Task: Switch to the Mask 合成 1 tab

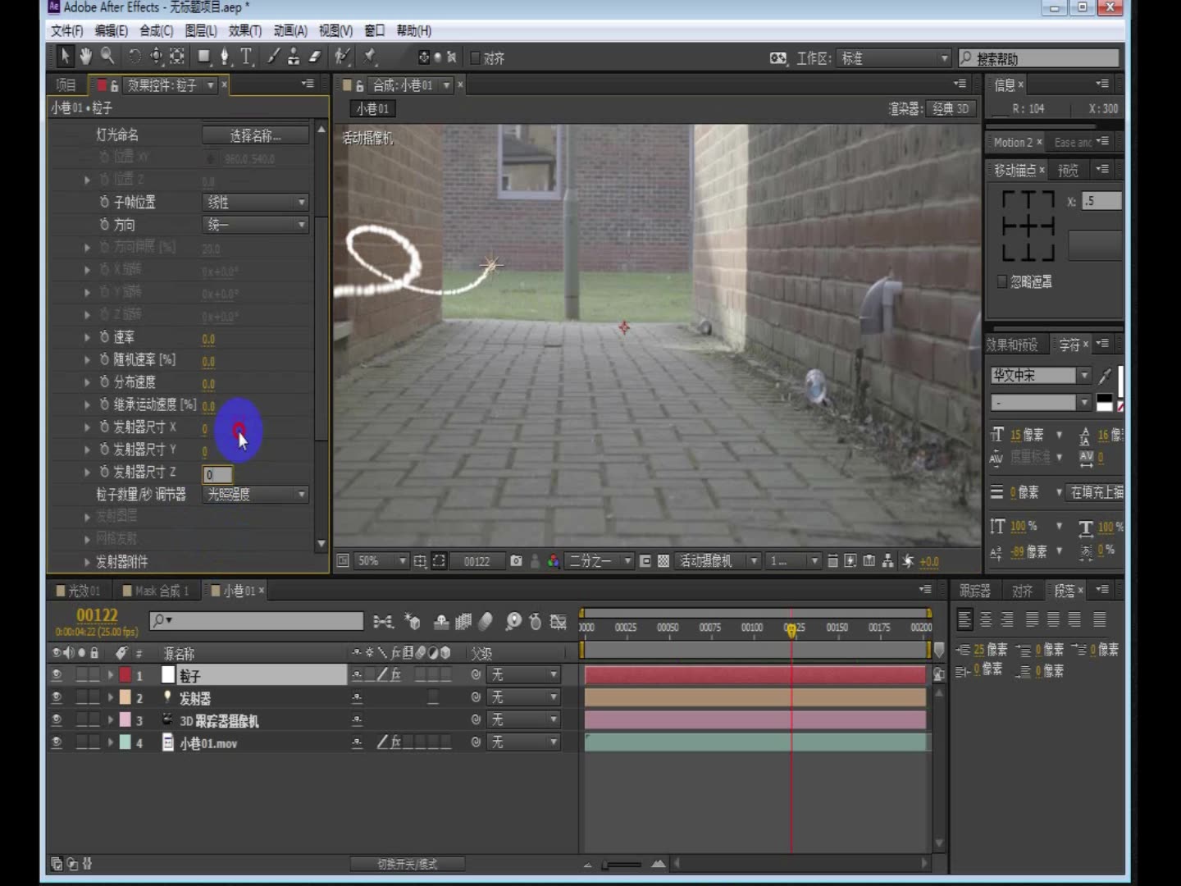Action: 156,590
